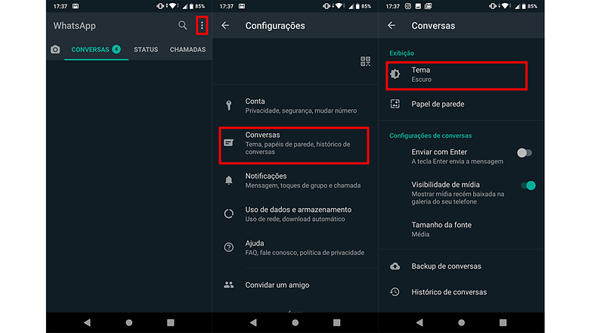
Task: Click the bell icon next to Notificações
Action: 229,180
